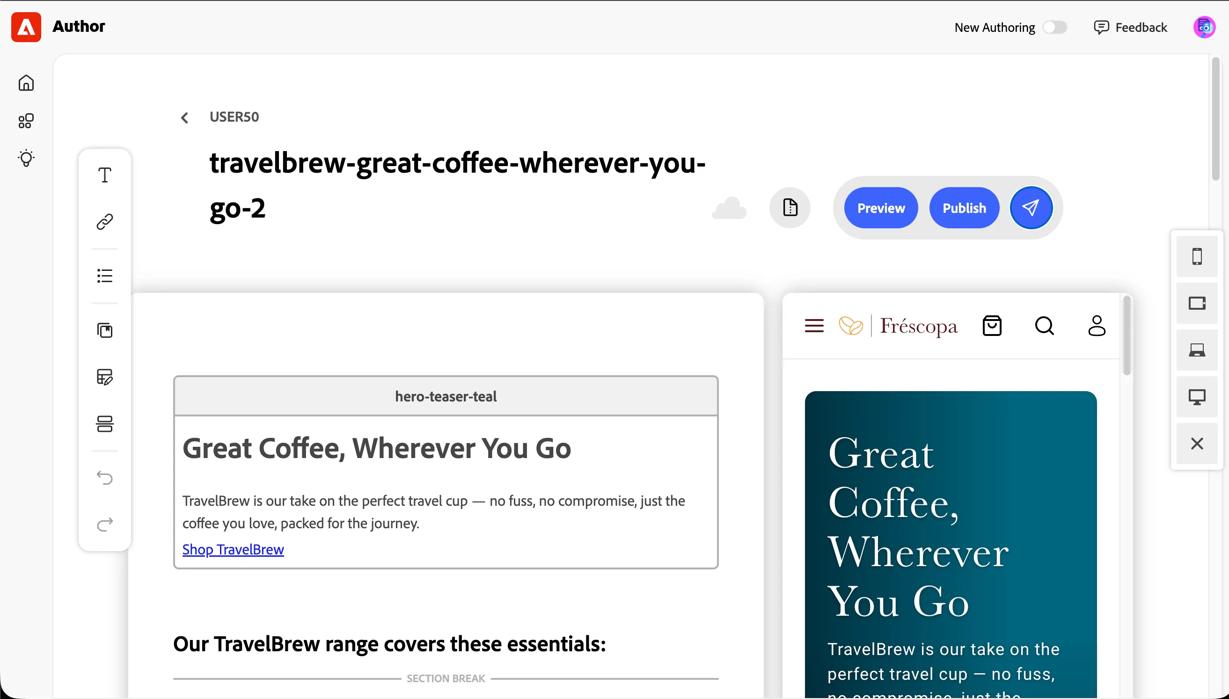Switch preview to mobile phone view
Viewport: 1229px width, 699px height.
click(x=1197, y=256)
